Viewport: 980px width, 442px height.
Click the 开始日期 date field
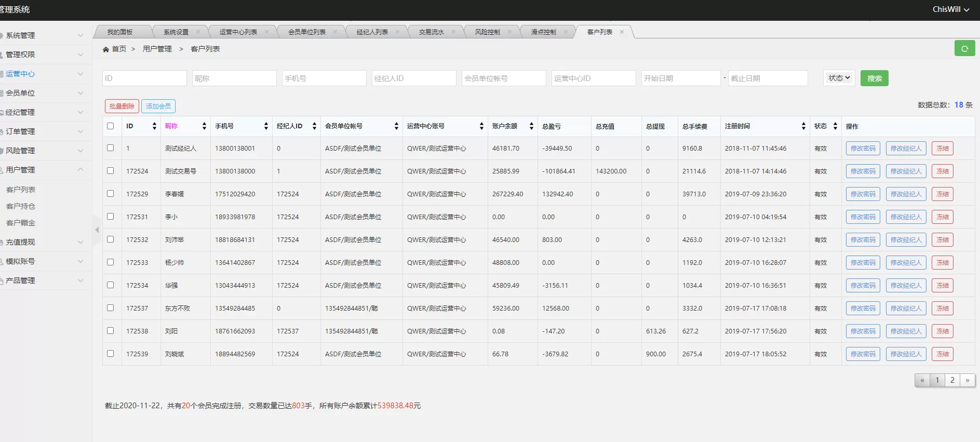coord(681,78)
